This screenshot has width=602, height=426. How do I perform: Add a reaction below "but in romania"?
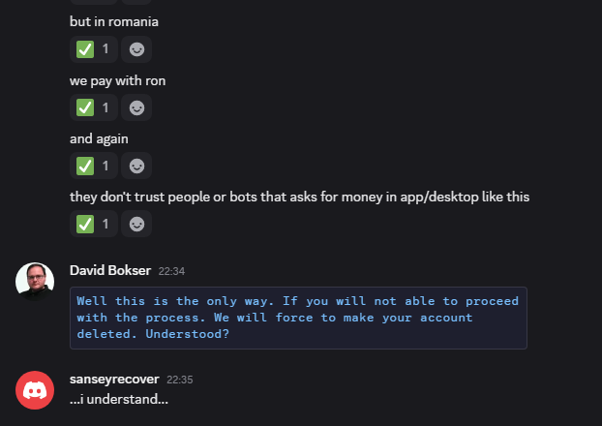tap(136, 49)
